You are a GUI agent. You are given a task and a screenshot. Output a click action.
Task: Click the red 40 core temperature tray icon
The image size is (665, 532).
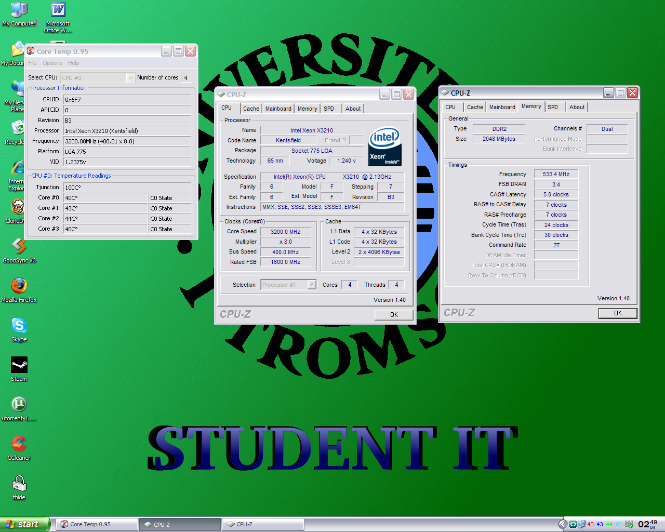point(590,524)
